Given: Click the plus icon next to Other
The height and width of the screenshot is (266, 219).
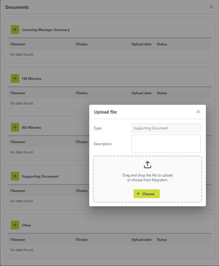Looking at the screenshot, I should click(15, 225).
